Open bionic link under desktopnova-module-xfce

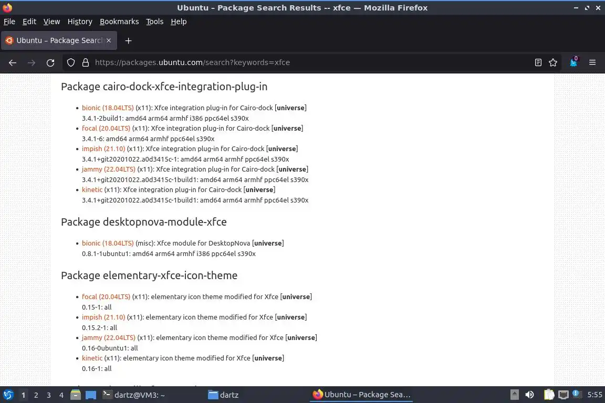108,243
